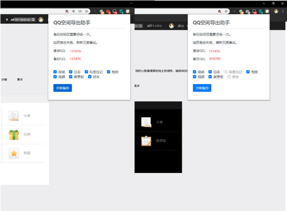Image resolution: width=287 pixels, height=211 pixels.
Task: Uncheck 好友 in popup with backup QQ 123456
Action: (x=90, y=77)
